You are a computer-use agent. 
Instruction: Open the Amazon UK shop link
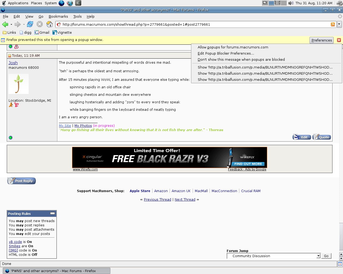click(x=181, y=191)
